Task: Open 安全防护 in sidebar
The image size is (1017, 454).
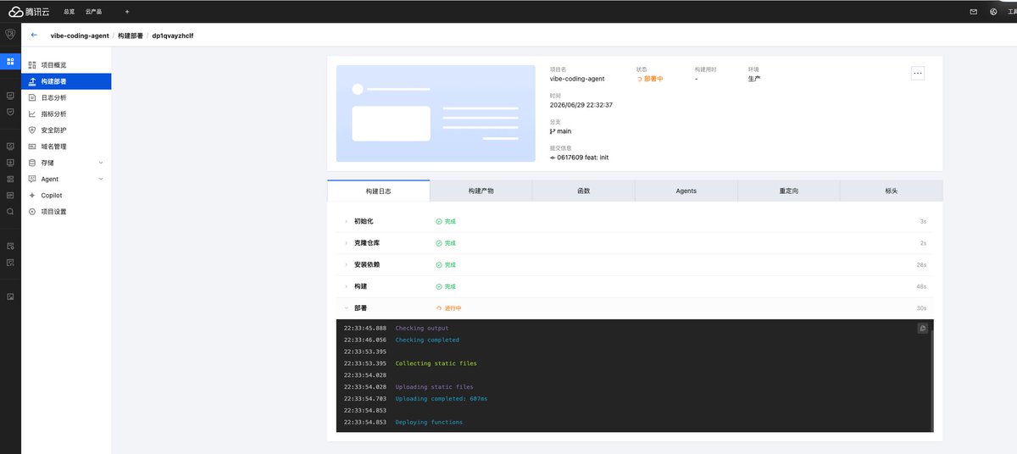Action: 66,130
